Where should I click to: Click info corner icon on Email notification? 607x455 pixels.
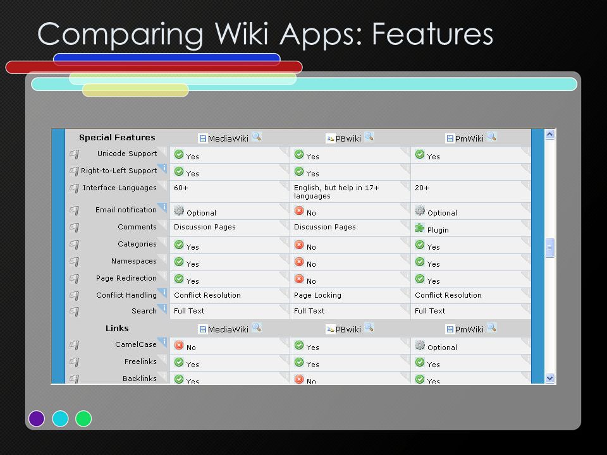tap(163, 207)
